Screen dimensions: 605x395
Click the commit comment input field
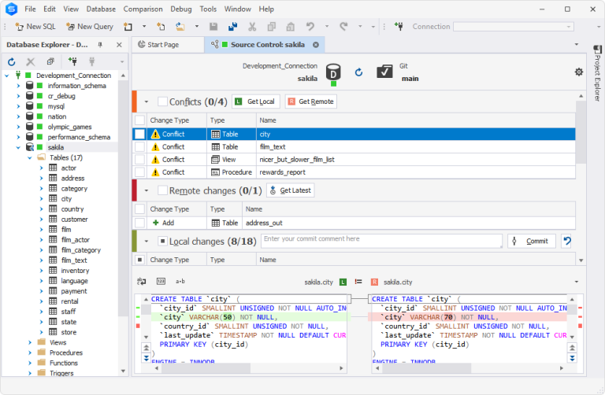tap(381, 239)
